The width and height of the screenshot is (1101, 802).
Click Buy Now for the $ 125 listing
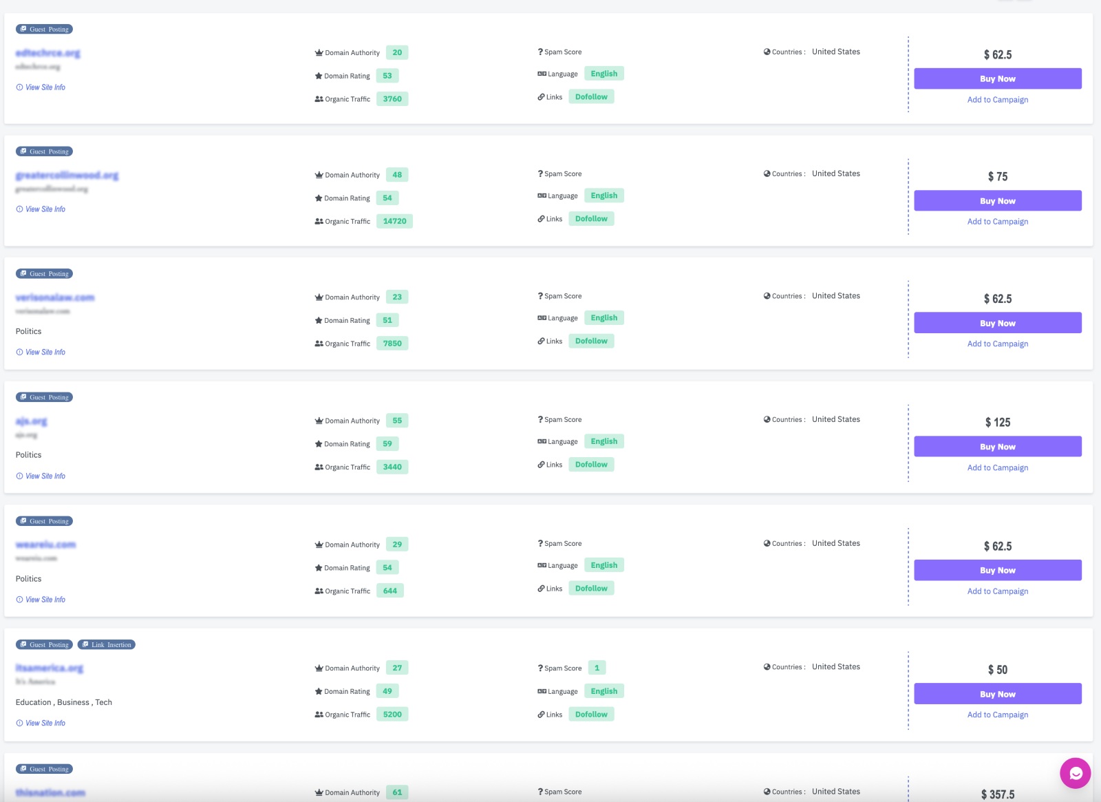pos(998,447)
